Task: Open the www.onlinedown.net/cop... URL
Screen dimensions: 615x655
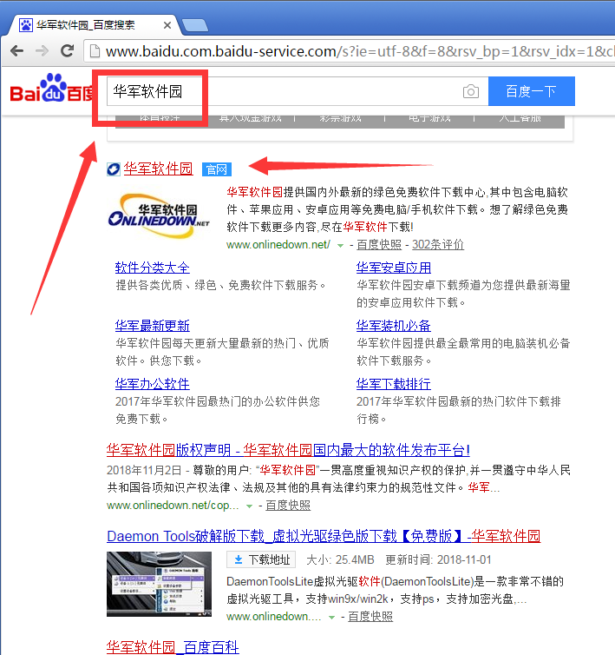Action: click(x=173, y=506)
